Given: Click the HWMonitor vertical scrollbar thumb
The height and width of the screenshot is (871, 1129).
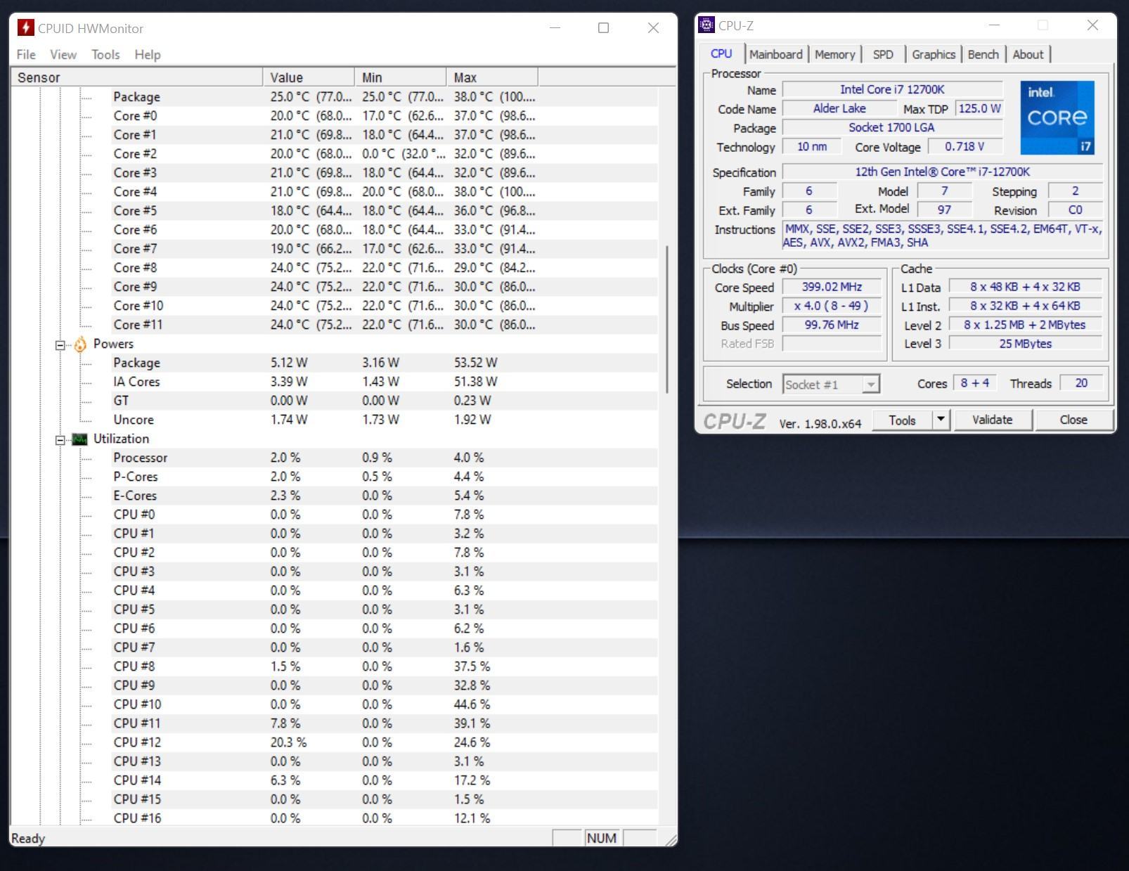Looking at the screenshot, I should [666, 318].
